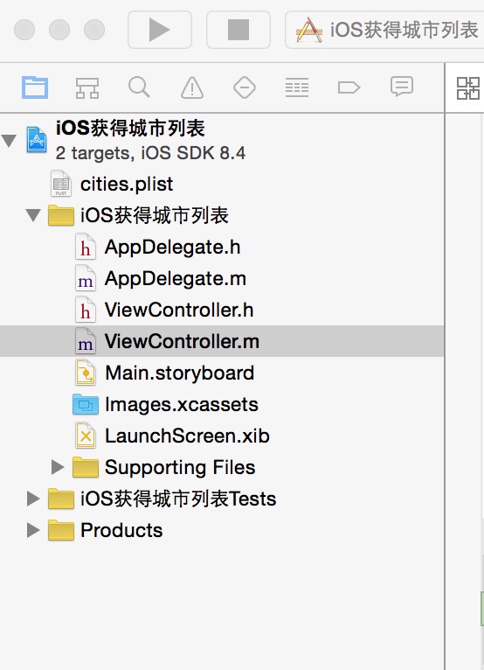The width and height of the screenshot is (484, 670).
Task: Show the Report navigator speech bubble icon
Action: (x=402, y=87)
